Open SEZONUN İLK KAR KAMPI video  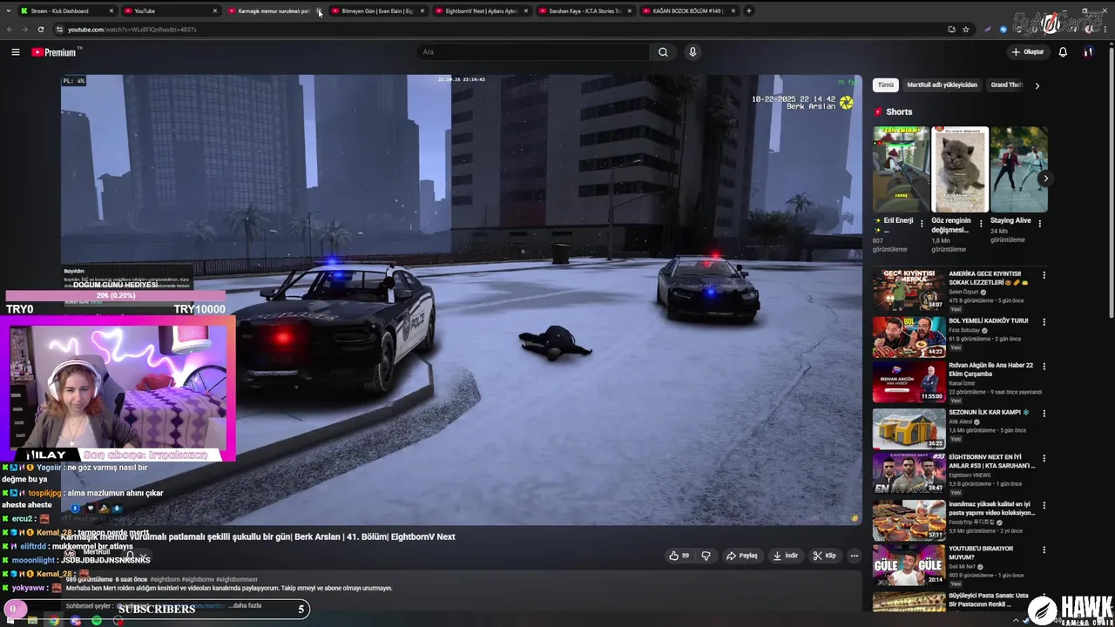(x=909, y=428)
